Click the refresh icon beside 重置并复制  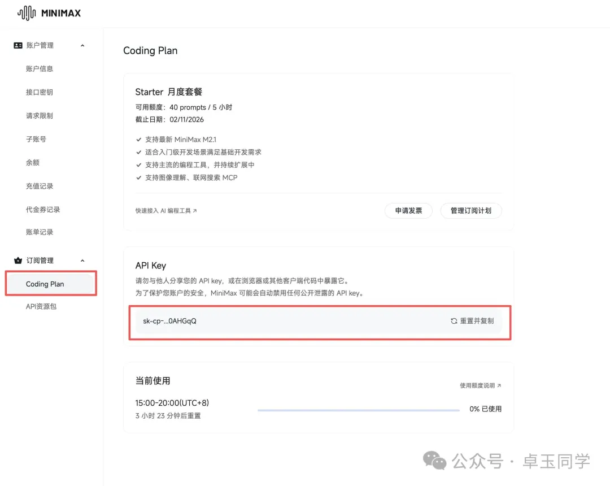pyautogui.click(x=454, y=321)
